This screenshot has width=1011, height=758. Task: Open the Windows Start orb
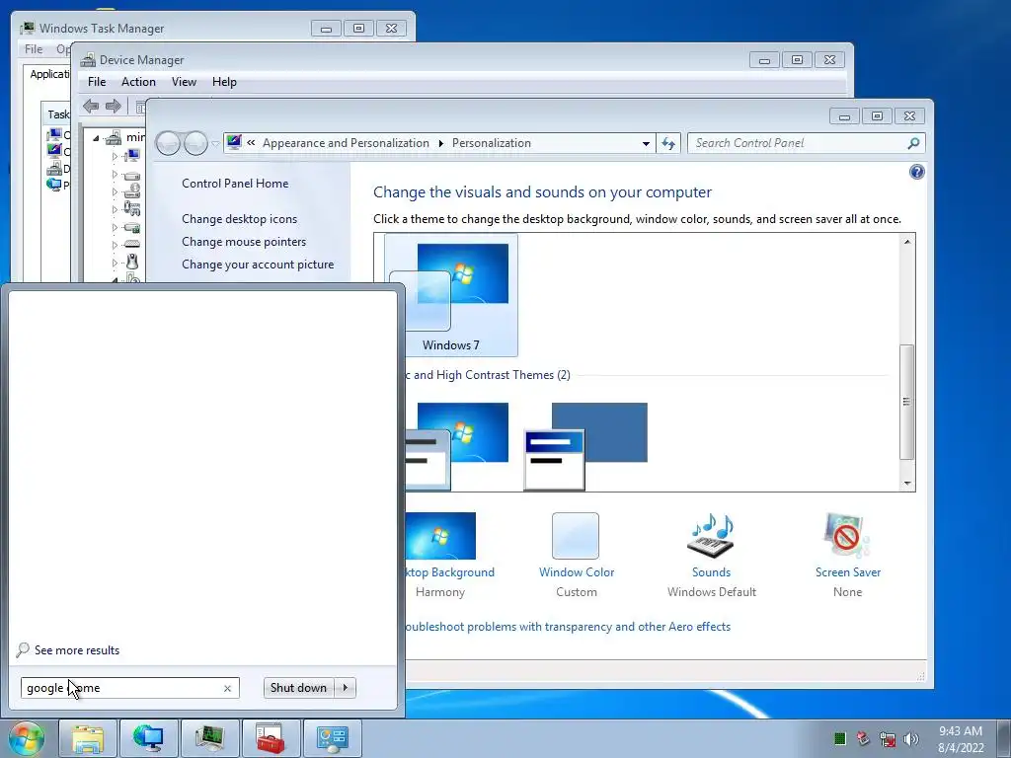26,738
